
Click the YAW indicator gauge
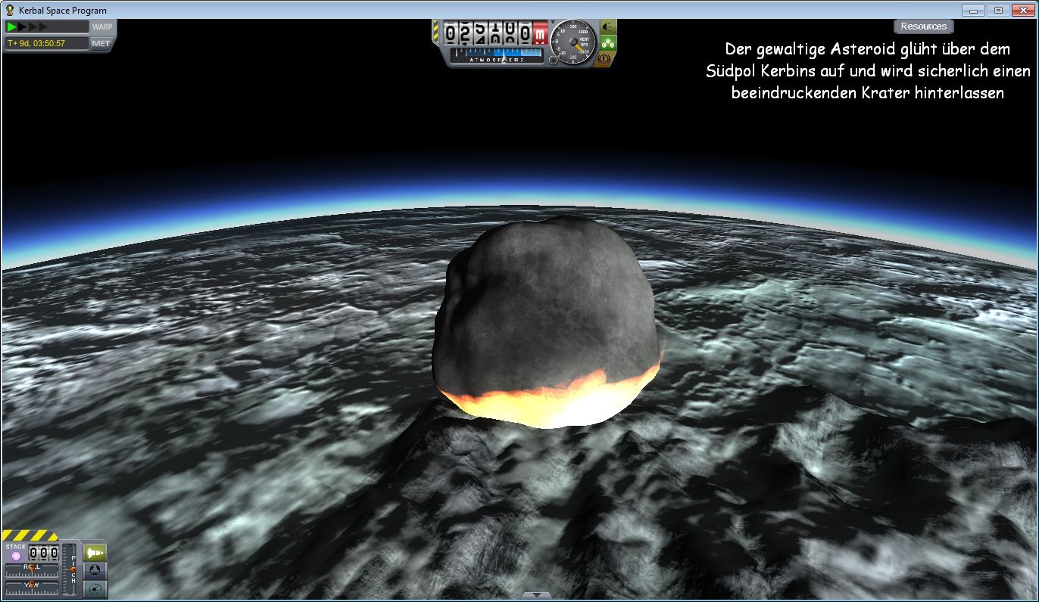tap(32, 588)
